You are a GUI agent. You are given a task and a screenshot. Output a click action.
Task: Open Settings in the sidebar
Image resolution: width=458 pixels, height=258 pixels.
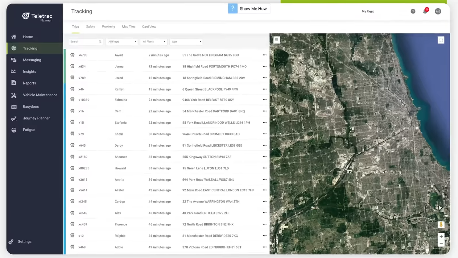click(x=24, y=242)
